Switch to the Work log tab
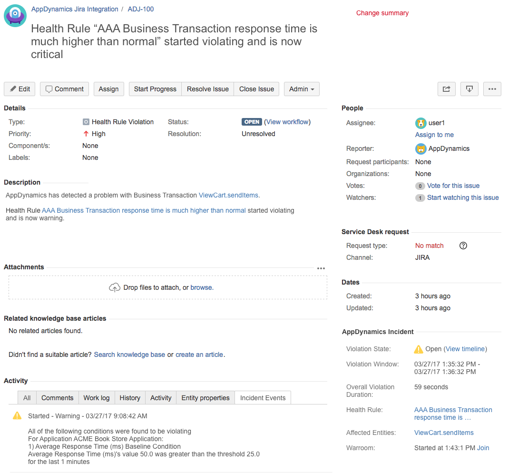The image size is (508, 473). coord(97,398)
